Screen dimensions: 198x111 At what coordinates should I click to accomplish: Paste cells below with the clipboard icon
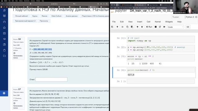132,27
